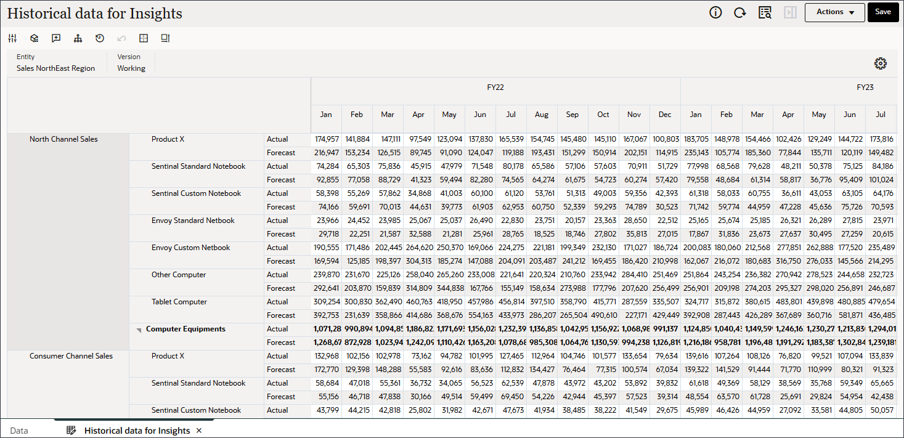Select the Forecast cell for Product X January
Viewport: 904px width, 438px height.
click(x=326, y=152)
